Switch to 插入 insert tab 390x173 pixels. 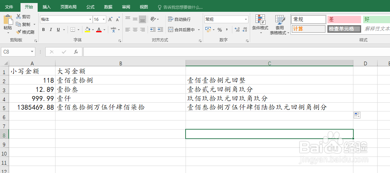click(46, 7)
